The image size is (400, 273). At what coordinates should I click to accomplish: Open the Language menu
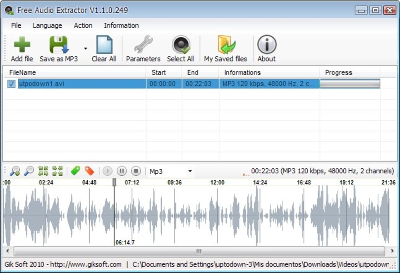pos(47,25)
